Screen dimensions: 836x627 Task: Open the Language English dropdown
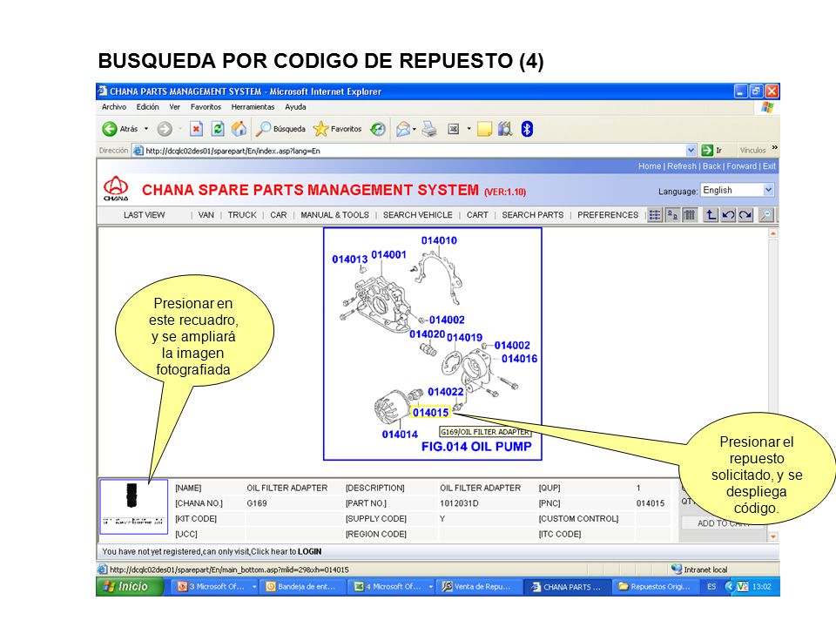pyautogui.click(x=737, y=190)
